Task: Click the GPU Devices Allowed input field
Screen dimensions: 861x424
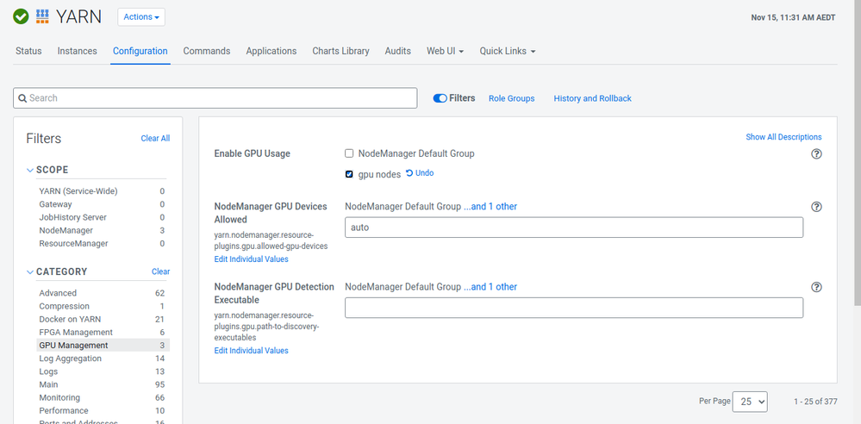Action: [x=574, y=227]
